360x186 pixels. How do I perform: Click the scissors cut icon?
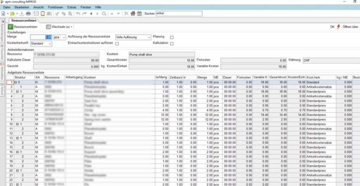click(x=57, y=14)
